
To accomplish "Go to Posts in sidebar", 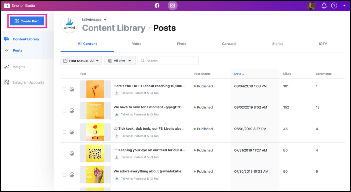I will (17, 50).
